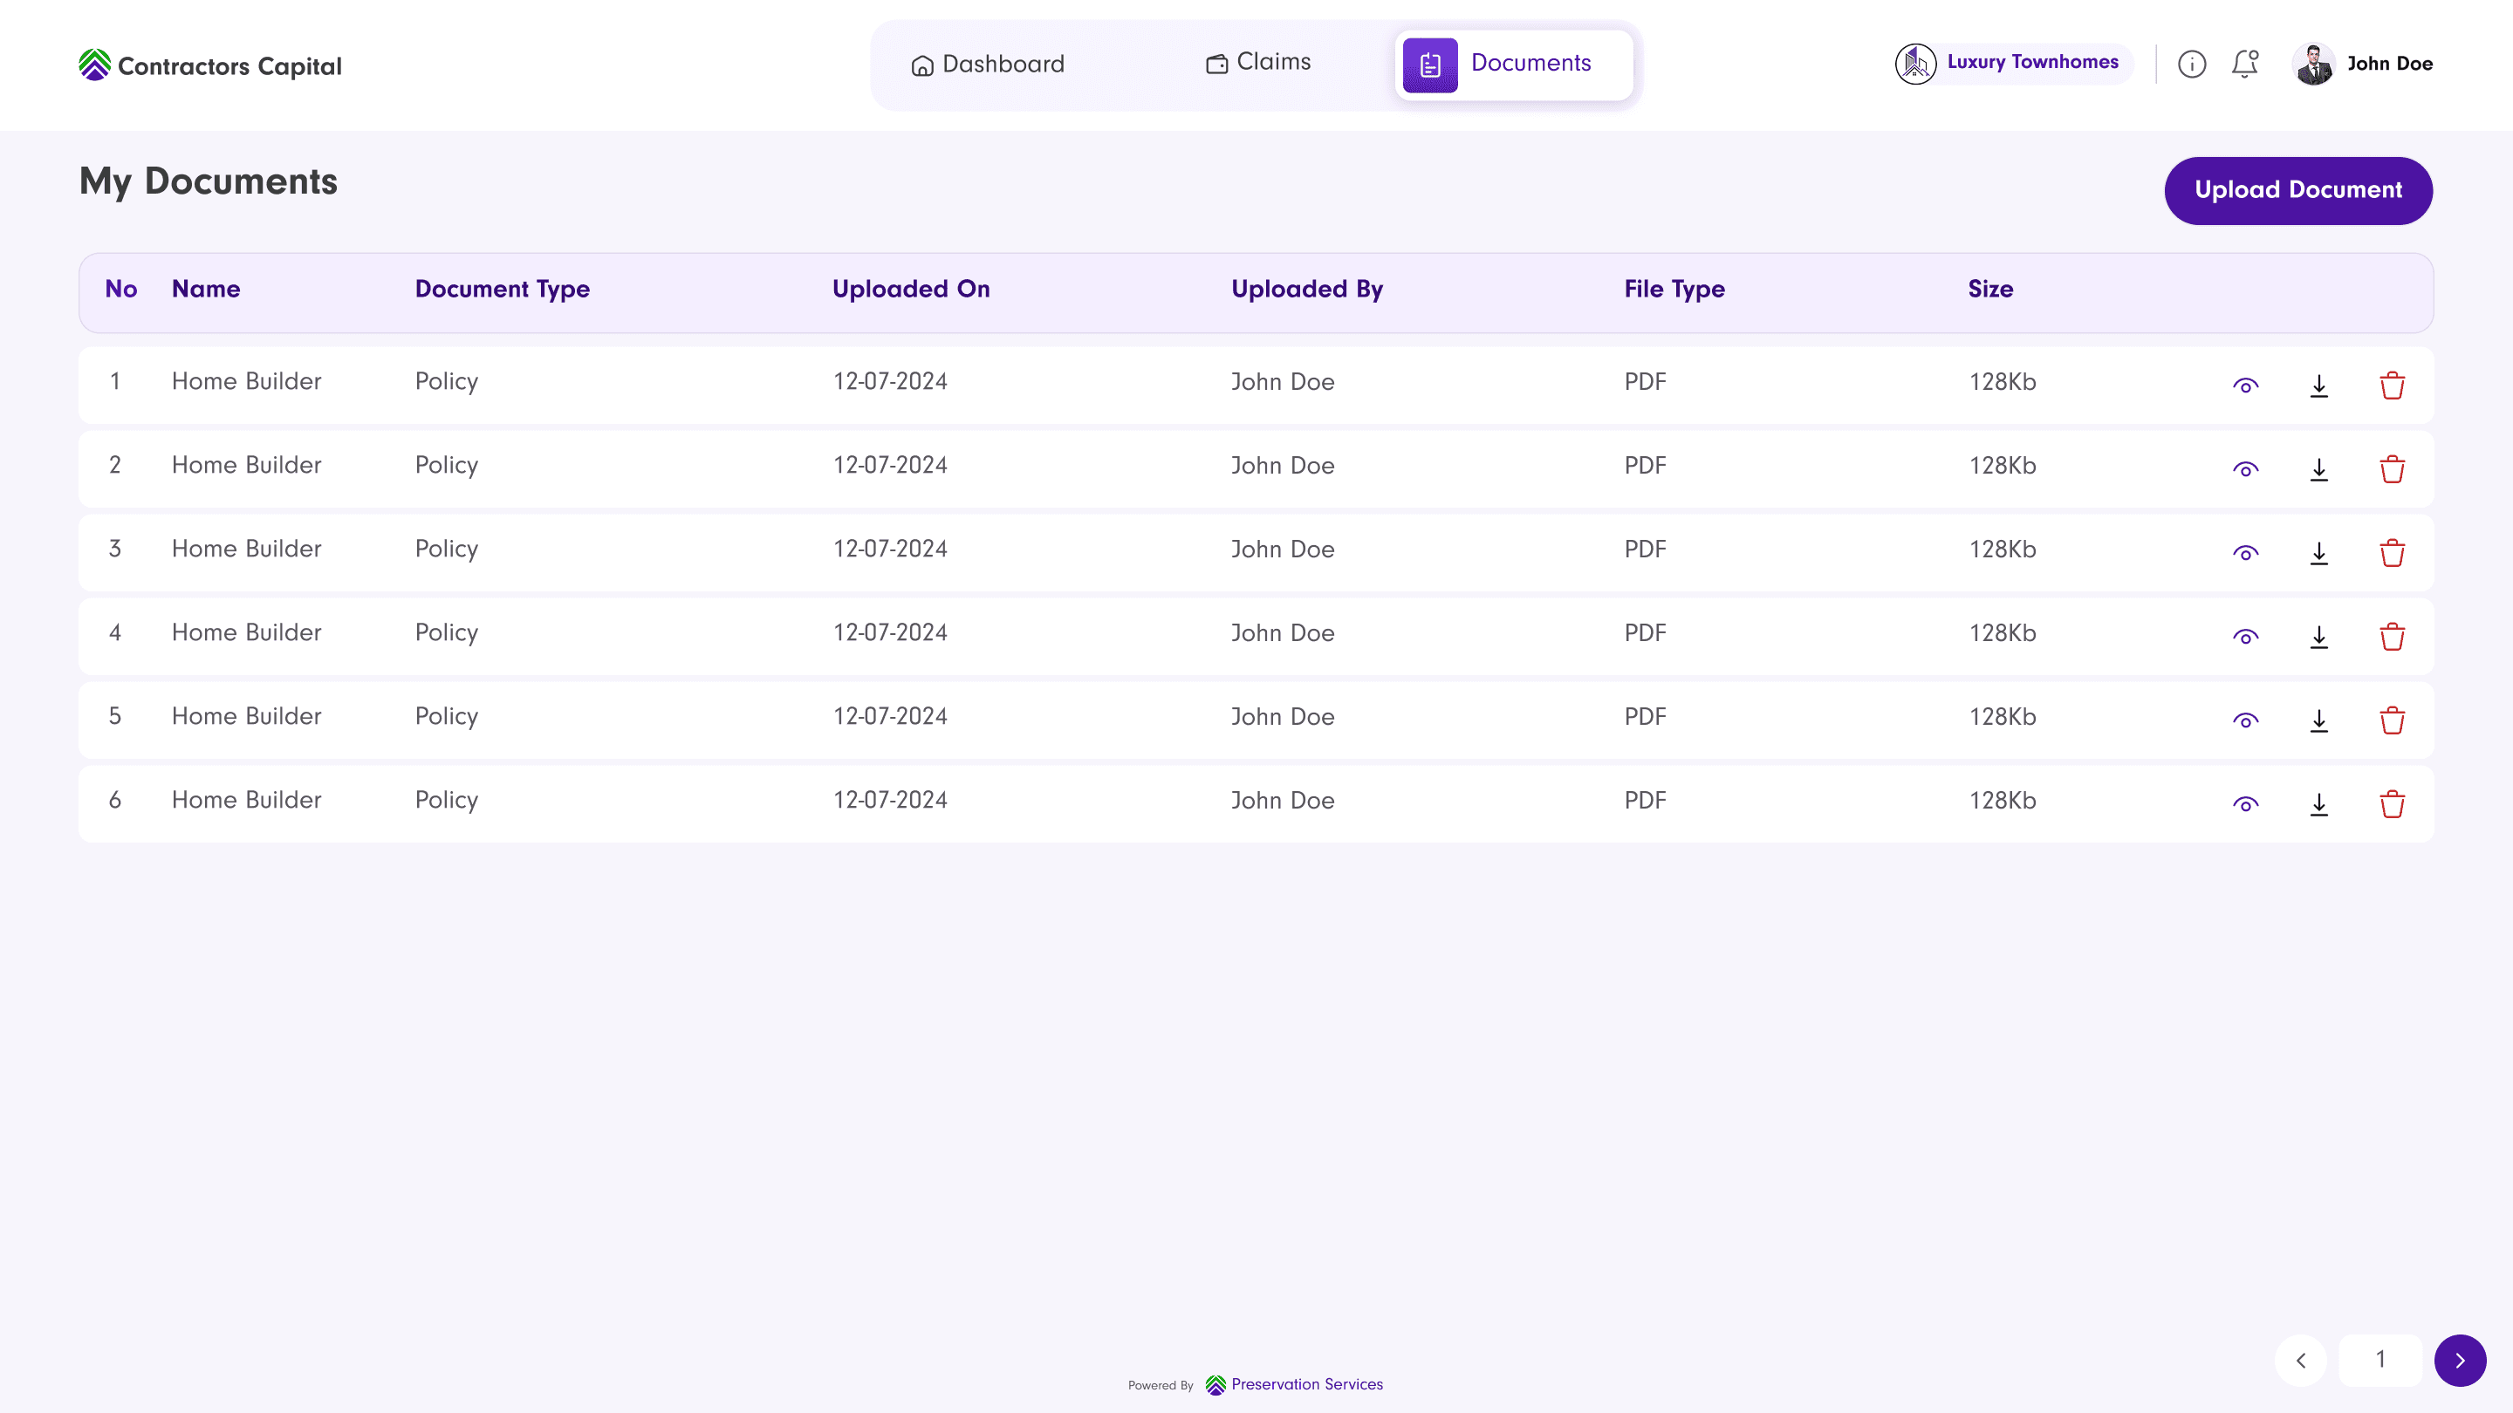
Task: Click Contractors Capital logo
Action: coord(209,65)
